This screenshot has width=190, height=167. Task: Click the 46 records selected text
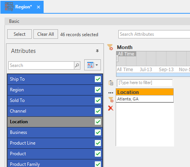pyautogui.click(x=79, y=35)
